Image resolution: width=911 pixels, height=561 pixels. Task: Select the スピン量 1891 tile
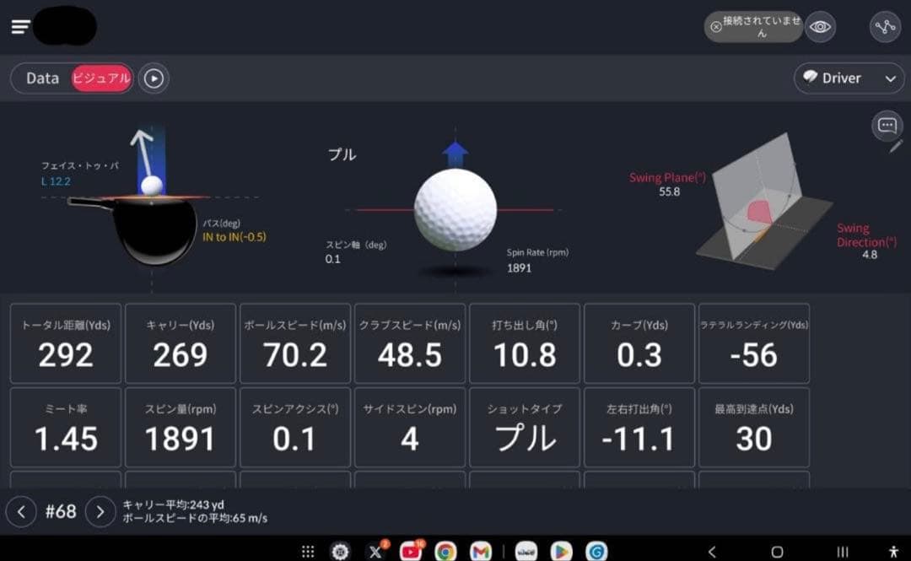click(x=181, y=428)
